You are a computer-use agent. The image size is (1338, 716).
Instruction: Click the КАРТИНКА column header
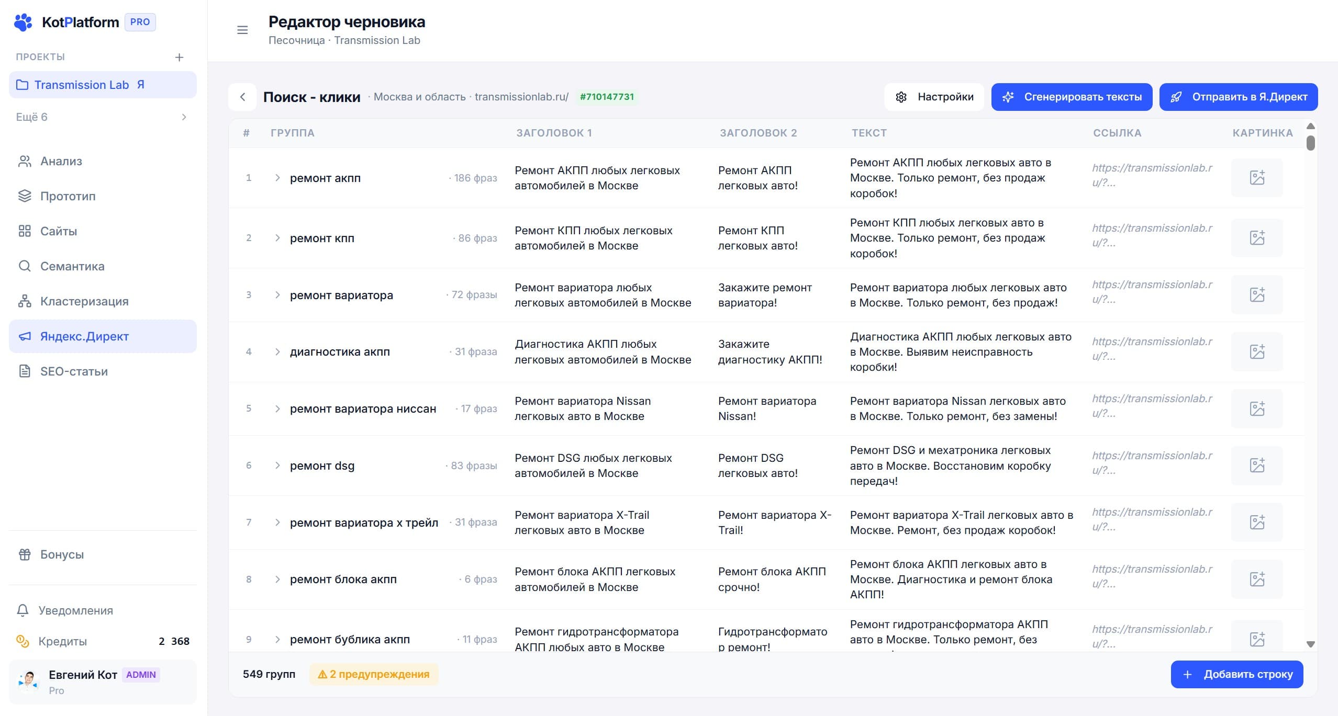point(1263,133)
